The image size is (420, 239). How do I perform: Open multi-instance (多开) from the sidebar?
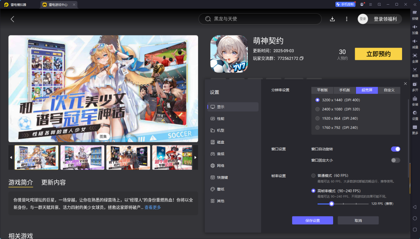(414, 87)
